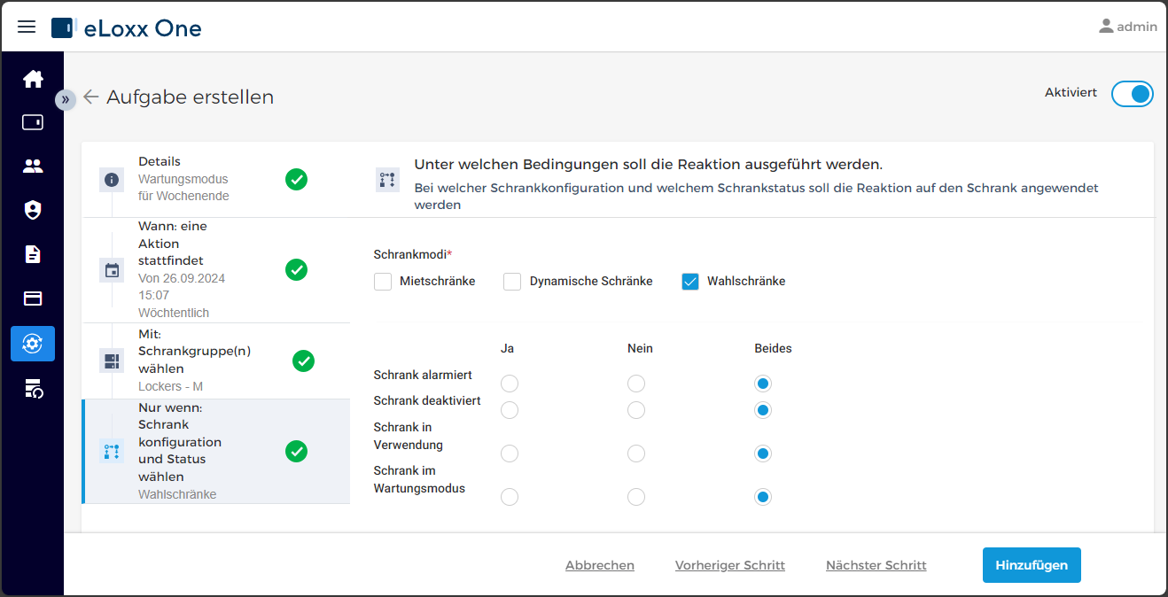Screen dimensions: 1168x597
Task: Select Ja for Schrank in Verwendung
Action: tap(510, 454)
